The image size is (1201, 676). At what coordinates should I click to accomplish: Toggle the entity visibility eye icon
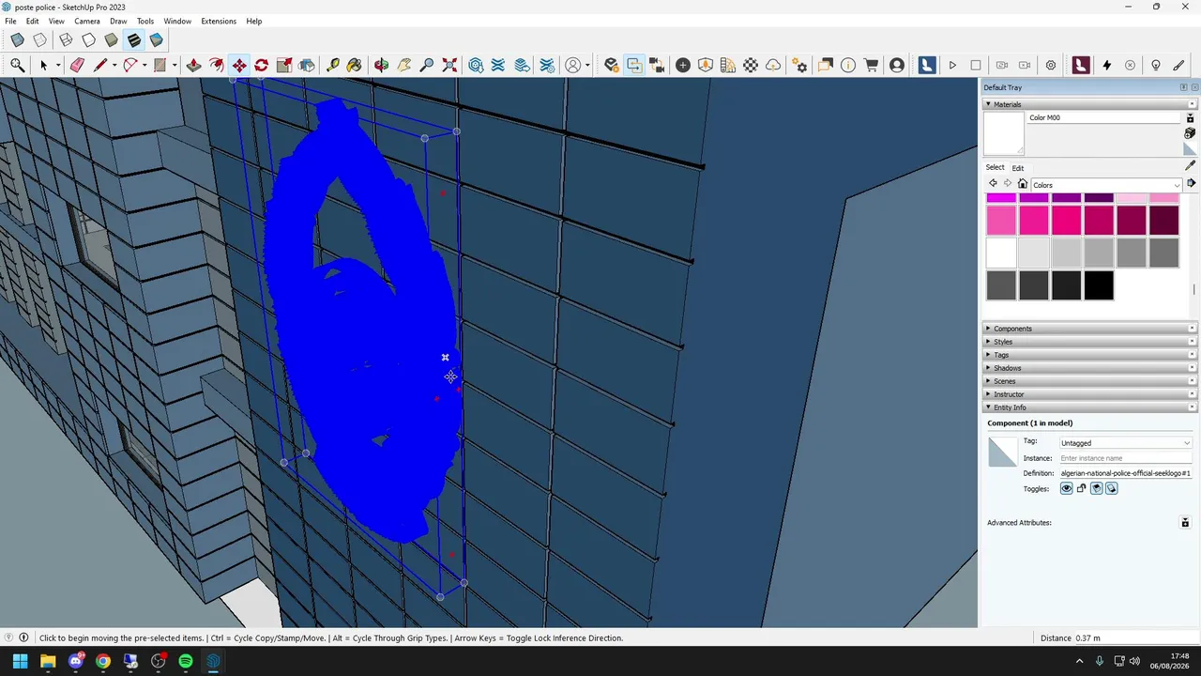pos(1066,488)
